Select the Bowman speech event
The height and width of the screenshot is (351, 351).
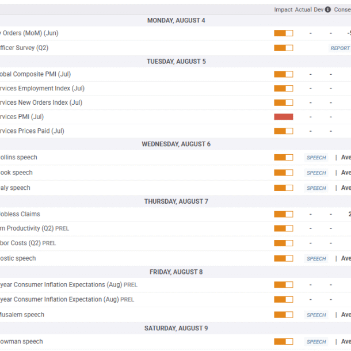[21, 342]
